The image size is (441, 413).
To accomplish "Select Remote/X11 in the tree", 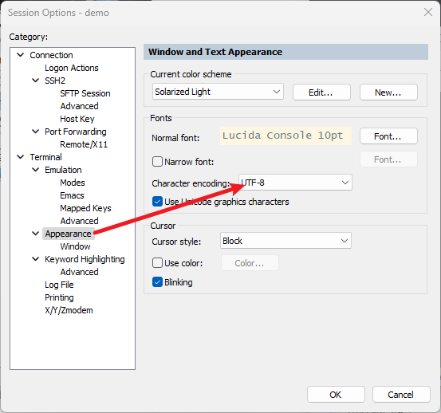I will point(84,144).
